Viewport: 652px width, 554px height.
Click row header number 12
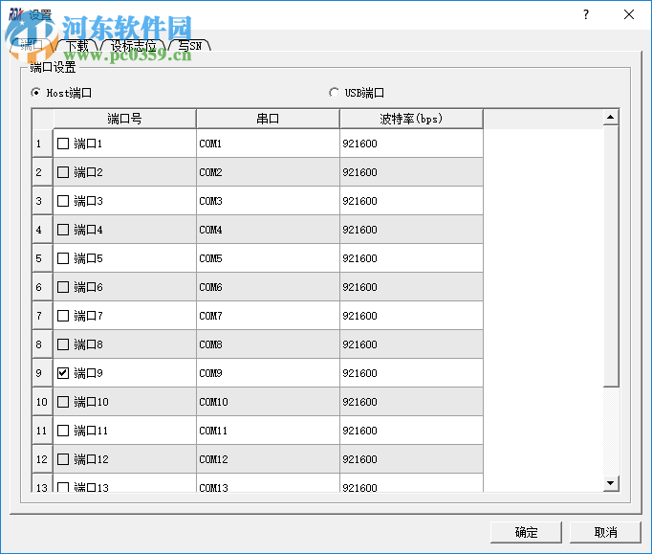click(x=42, y=459)
